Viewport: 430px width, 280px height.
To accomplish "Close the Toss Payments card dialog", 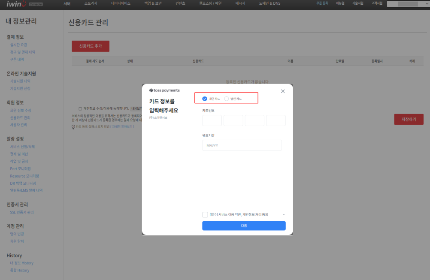I will point(282,91).
